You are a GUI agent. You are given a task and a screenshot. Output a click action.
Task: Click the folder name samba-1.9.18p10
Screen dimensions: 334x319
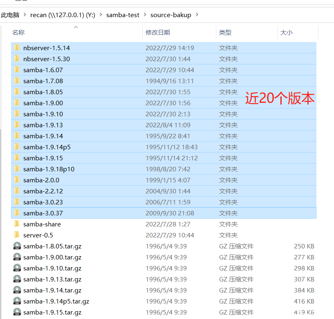point(49,169)
